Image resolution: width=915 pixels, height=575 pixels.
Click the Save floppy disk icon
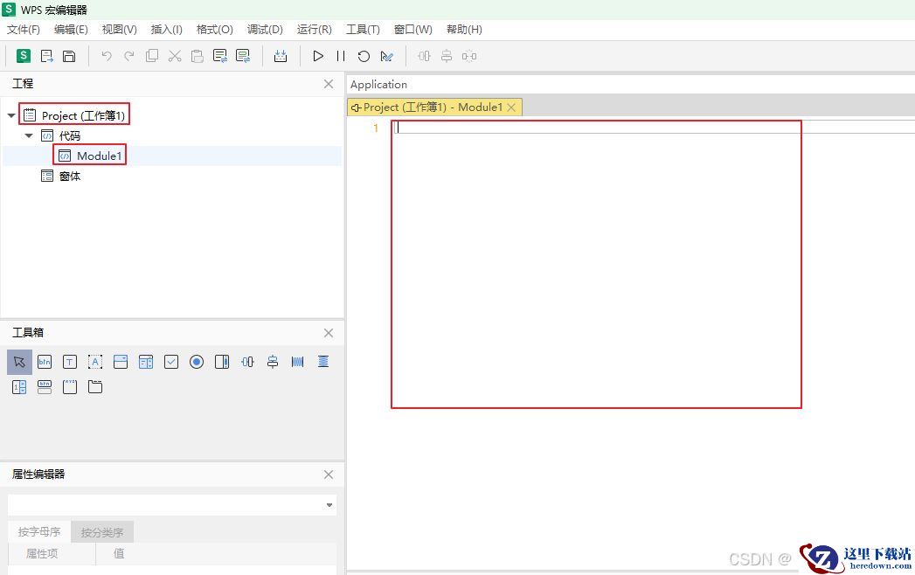pos(69,56)
